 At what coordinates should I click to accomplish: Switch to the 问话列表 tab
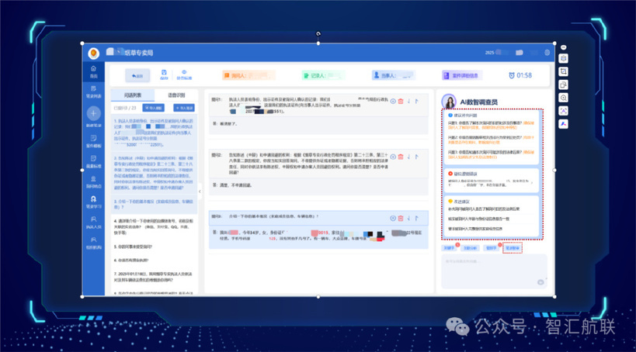pyautogui.click(x=133, y=95)
